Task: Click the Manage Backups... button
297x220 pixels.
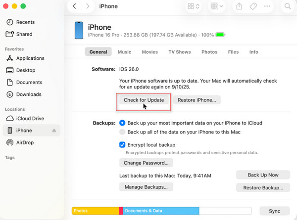Action: click(x=146, y=187)
